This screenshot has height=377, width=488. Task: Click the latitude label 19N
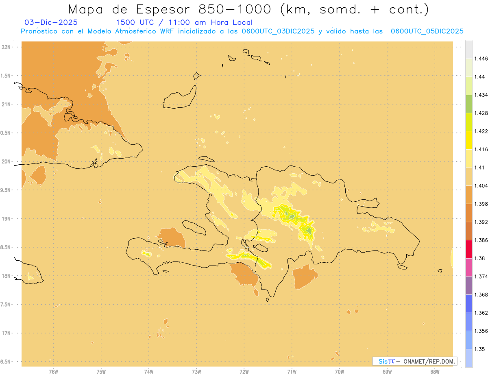[6, 219]
